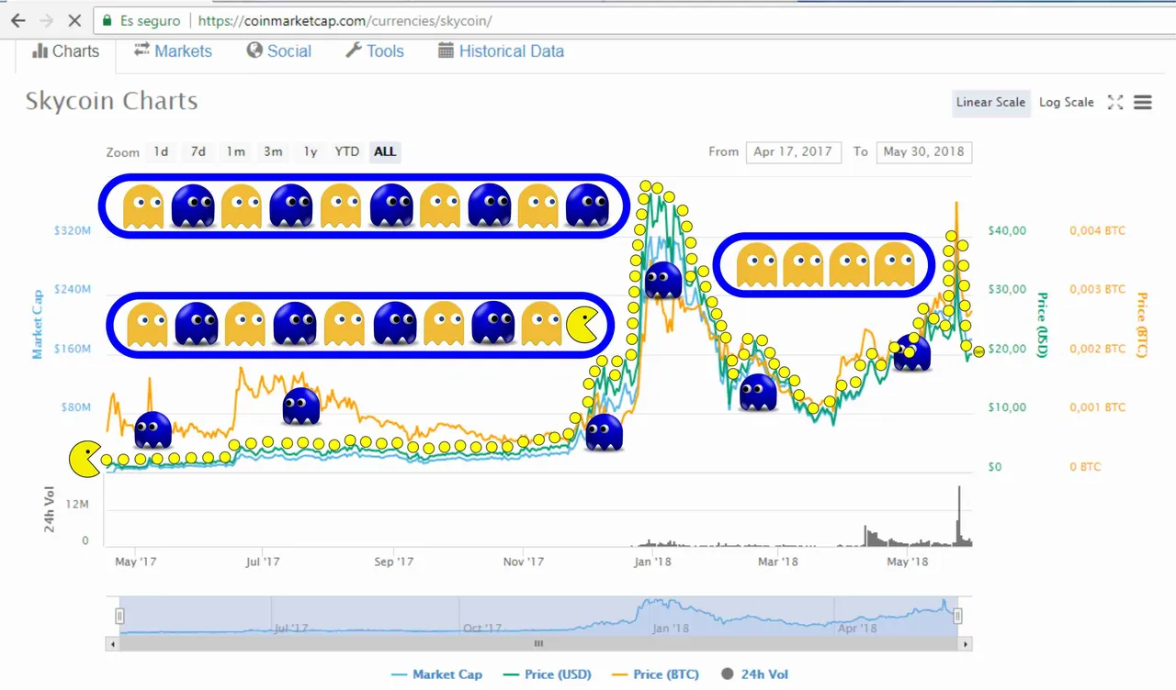
Task: Select Linear Scale
Action: tap(990, 102)
